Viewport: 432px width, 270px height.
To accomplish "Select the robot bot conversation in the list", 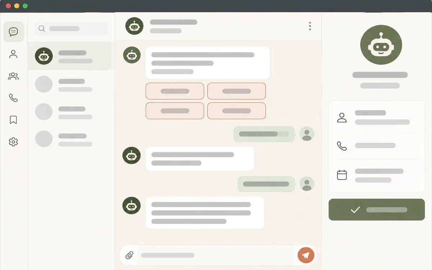I will pos(70,56).
